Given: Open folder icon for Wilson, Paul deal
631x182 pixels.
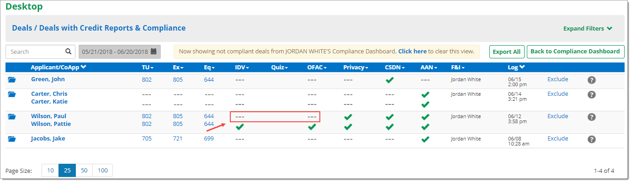Looking at the screenshot, I should coord(12,117).
